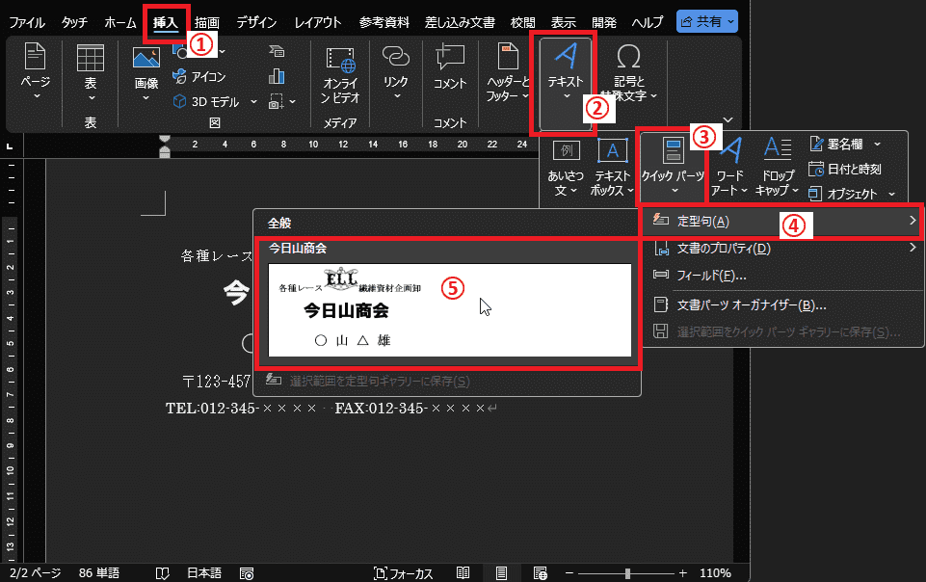Viewport: 926px width, 582px height.
Task: Toggle フォーカス (Focus) mode in status bar
Action: (403, 572)
